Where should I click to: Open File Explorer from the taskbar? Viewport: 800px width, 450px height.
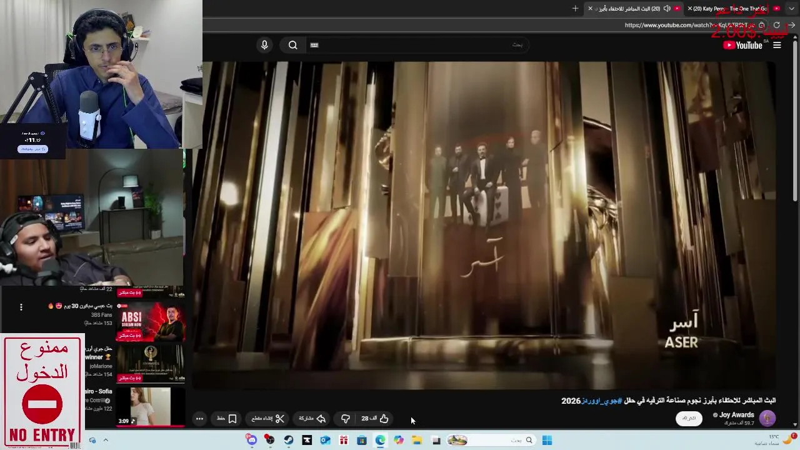click(417, 441)
